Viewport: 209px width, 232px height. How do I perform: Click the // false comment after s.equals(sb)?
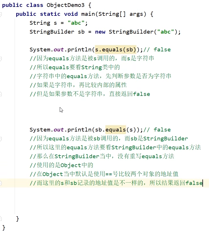[x=157, y=50]
